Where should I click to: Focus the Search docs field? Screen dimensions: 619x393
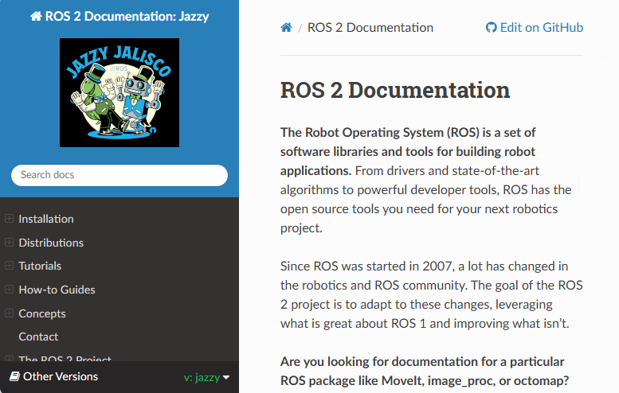(119, 175)
